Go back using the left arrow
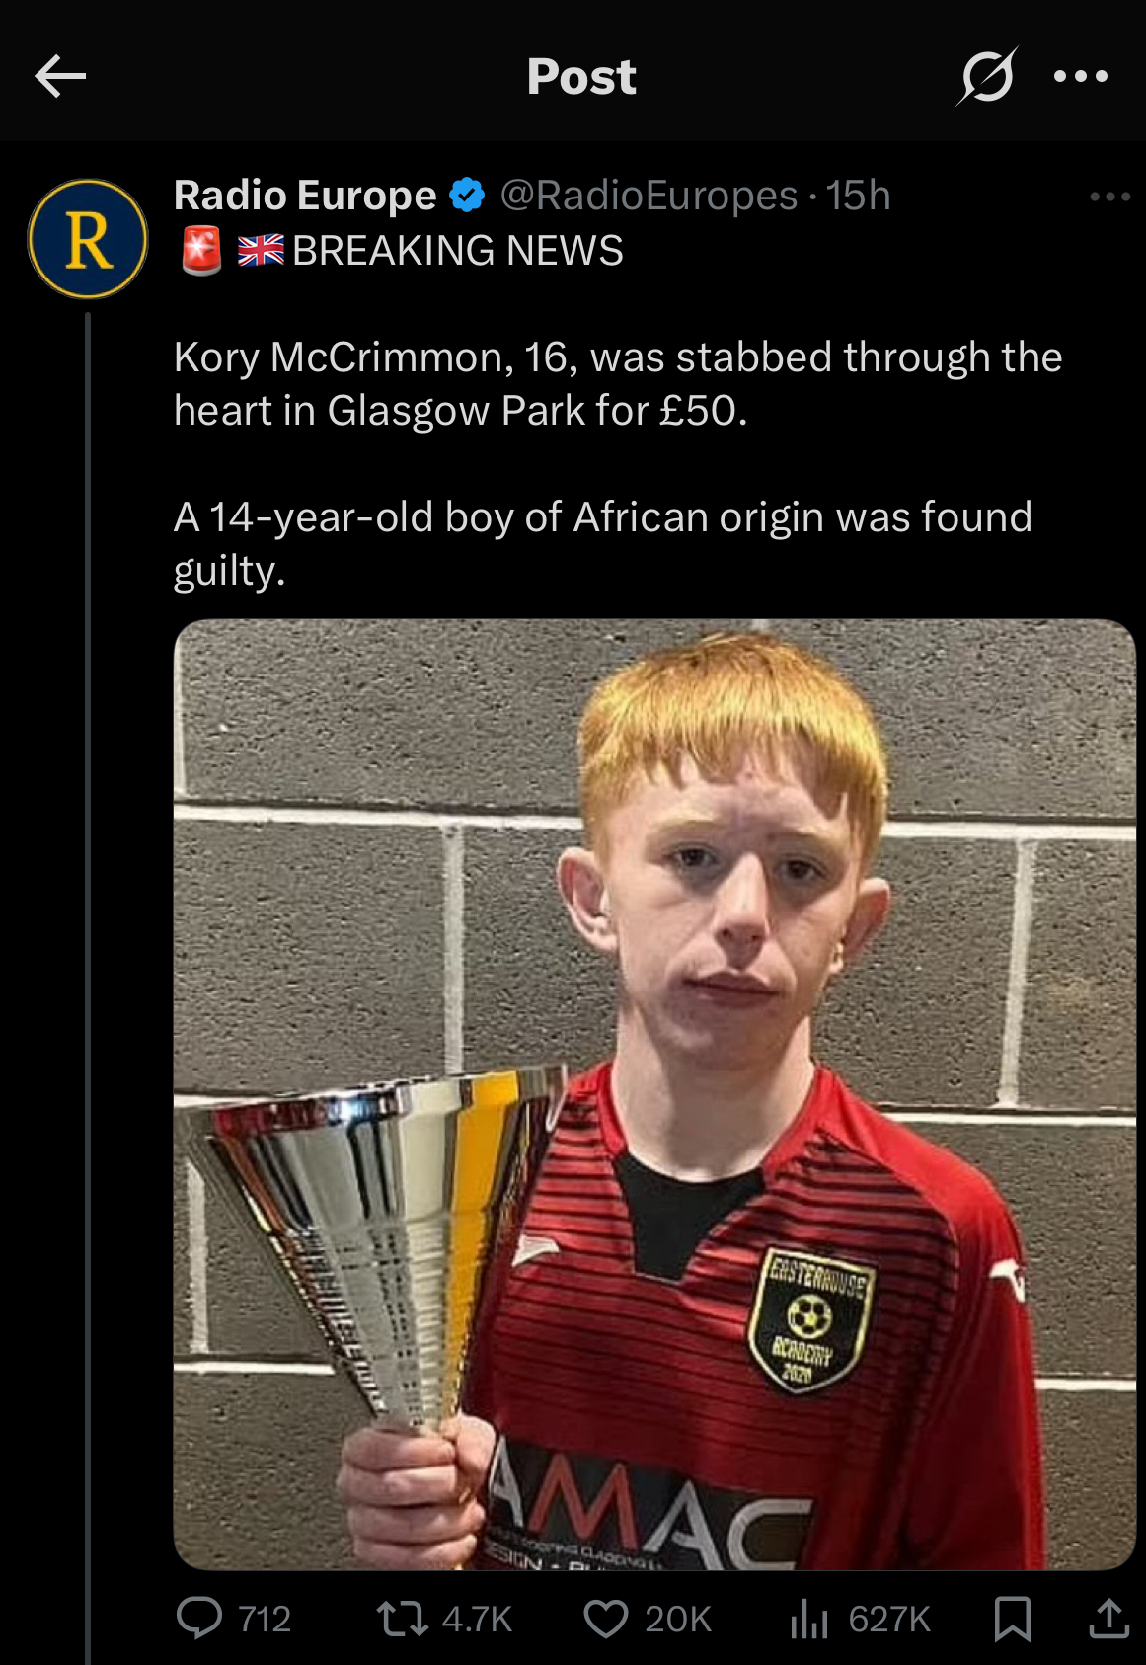 [x=60, y=76]
